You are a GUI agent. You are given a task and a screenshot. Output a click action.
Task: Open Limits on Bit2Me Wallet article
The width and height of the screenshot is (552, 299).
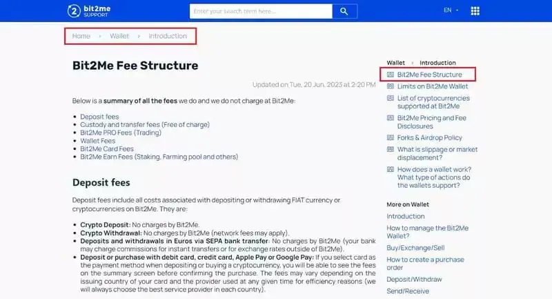[433, 86]
